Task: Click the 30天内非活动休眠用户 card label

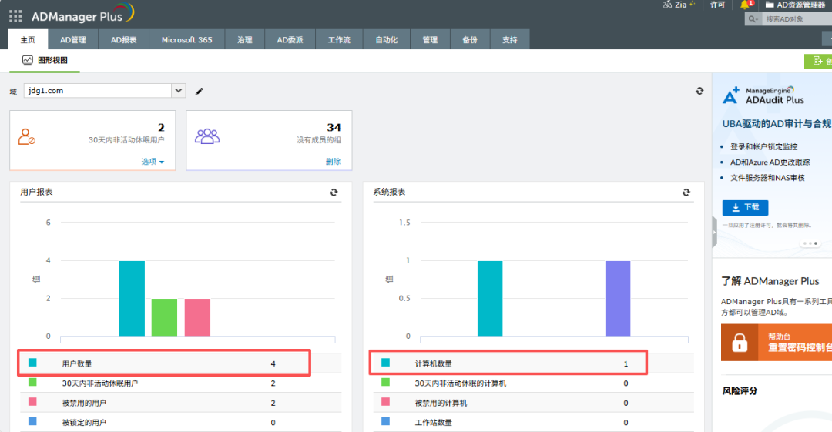Action: click(126, 140)
